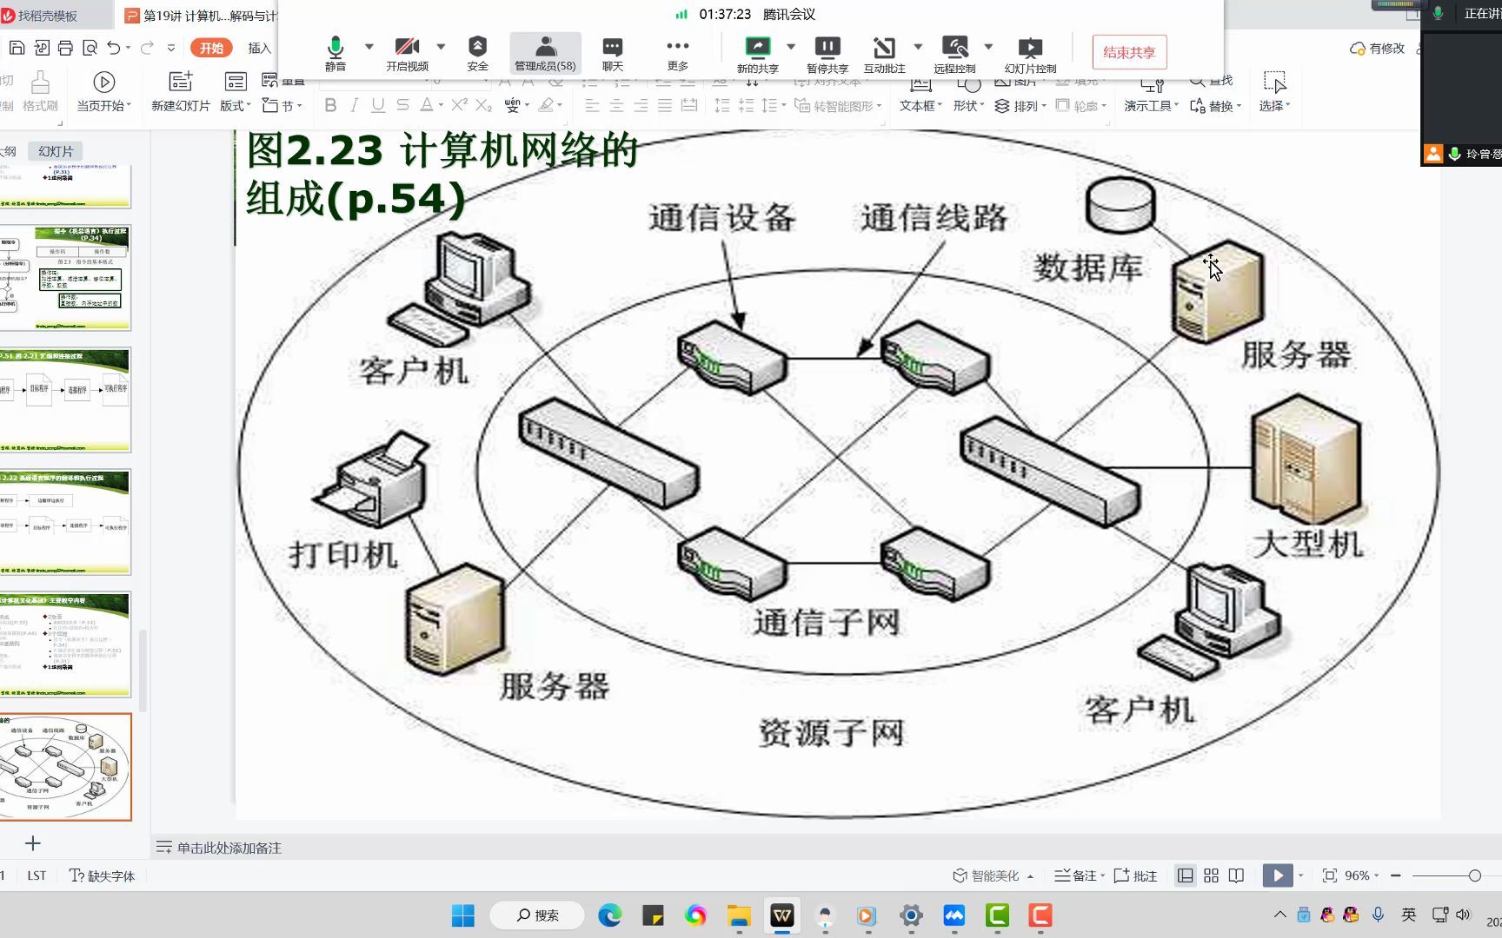Start a new share in meeting
Screen dimensions: 1502x938
pyautogui.click(x=758, y=55)
